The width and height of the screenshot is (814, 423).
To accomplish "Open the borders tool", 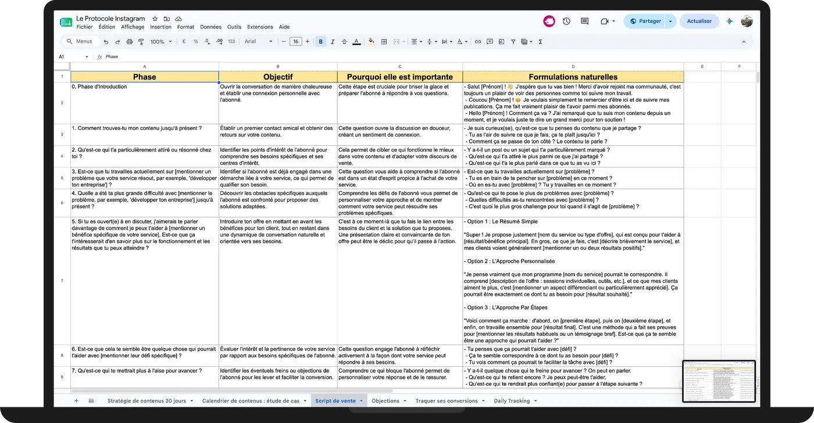I will click(x=384, y=42).
